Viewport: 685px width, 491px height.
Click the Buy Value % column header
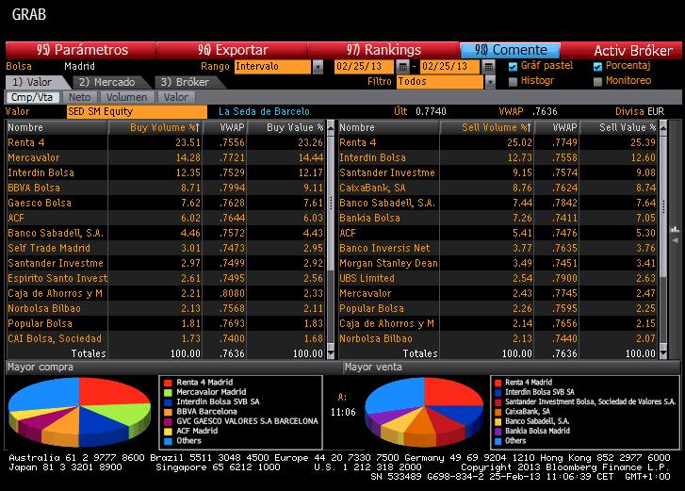pyautogui.click(x=286, y=127)
